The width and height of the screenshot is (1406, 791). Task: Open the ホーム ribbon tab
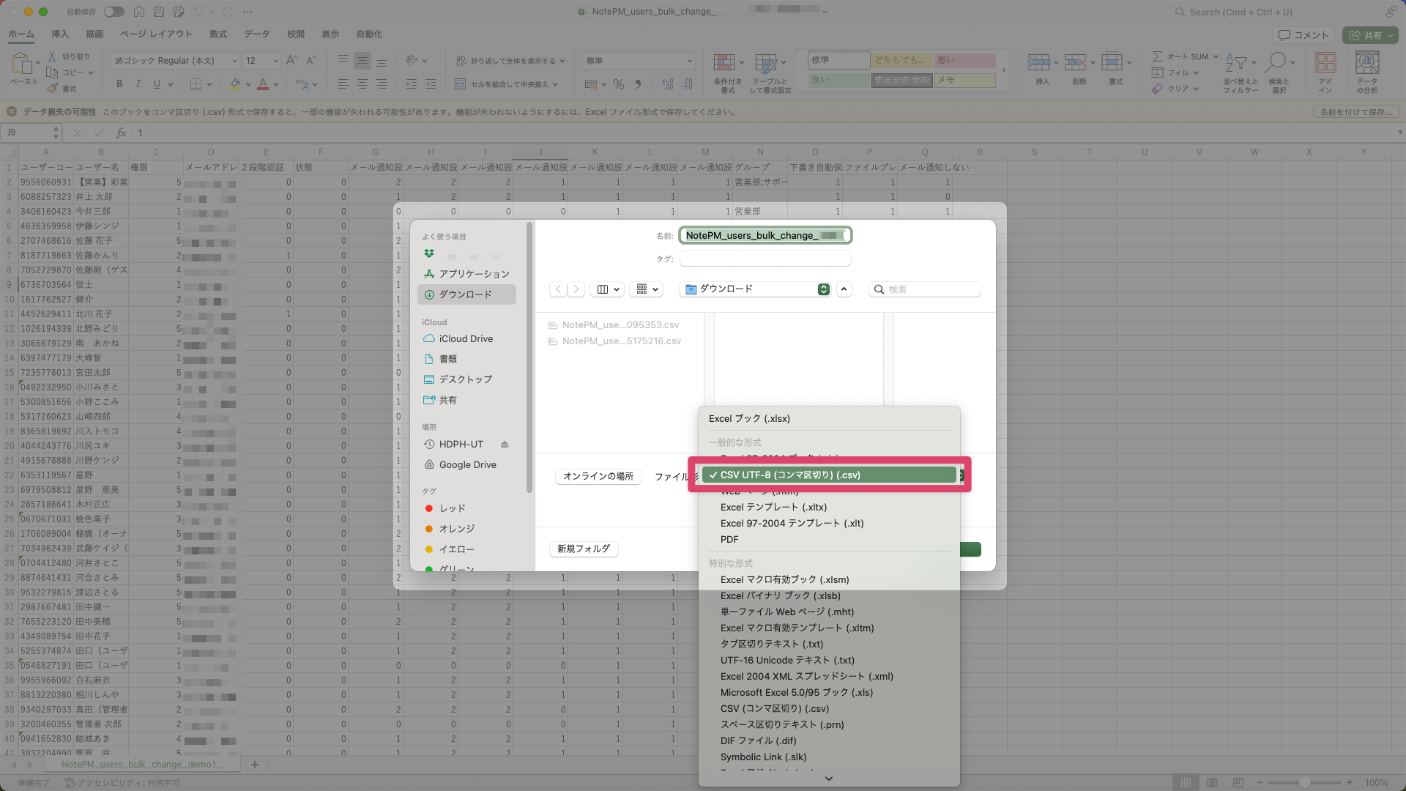click(21, 34)
